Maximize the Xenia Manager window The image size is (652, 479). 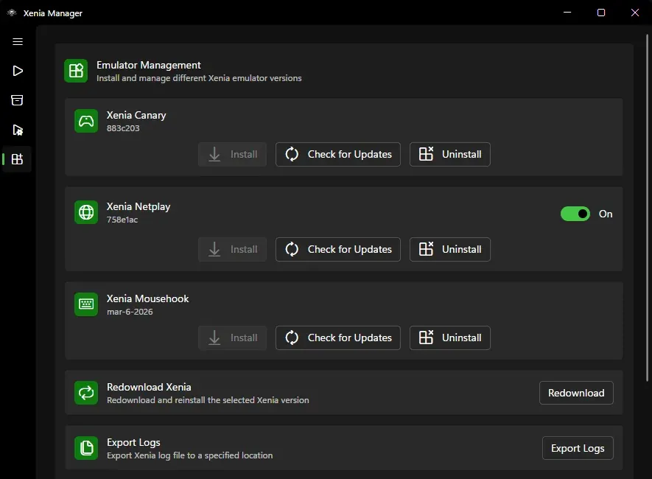click(x=601, y=13)
